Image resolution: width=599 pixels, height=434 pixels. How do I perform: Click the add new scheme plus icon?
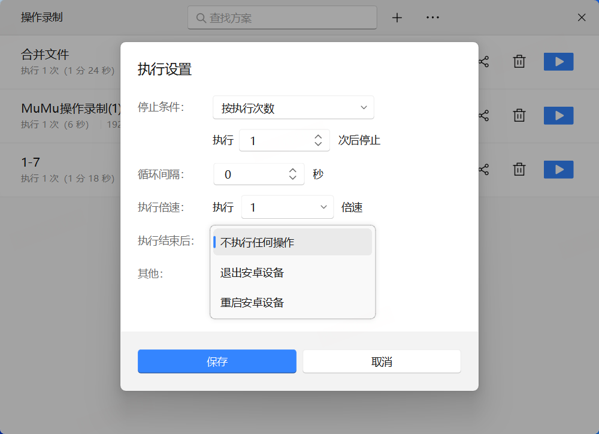click(397, 18)
